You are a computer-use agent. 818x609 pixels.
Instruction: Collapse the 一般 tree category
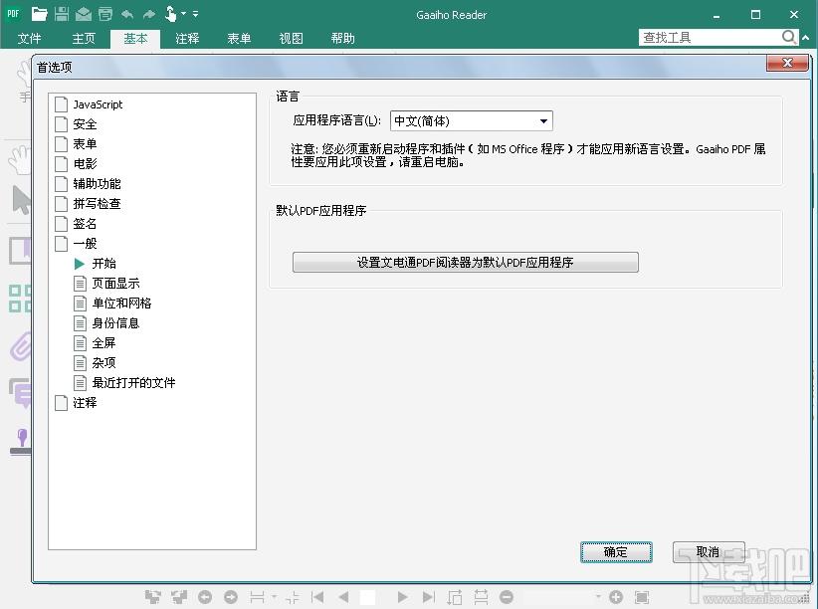[62, 244]
